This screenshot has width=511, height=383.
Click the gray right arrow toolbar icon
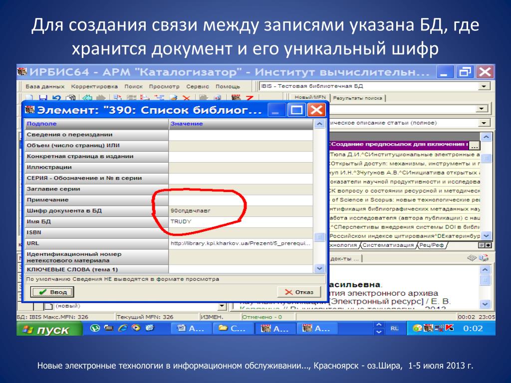101,97
